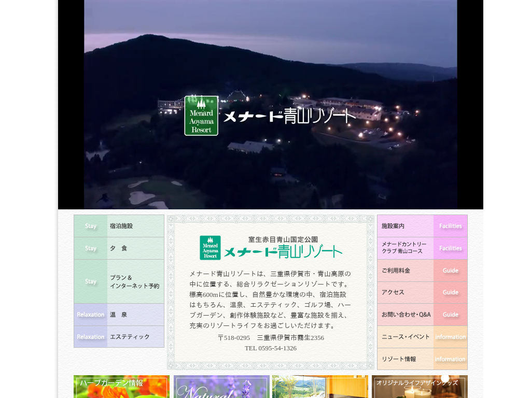Click the white メナード青山リゾート text over the video

tap(289, 116)
